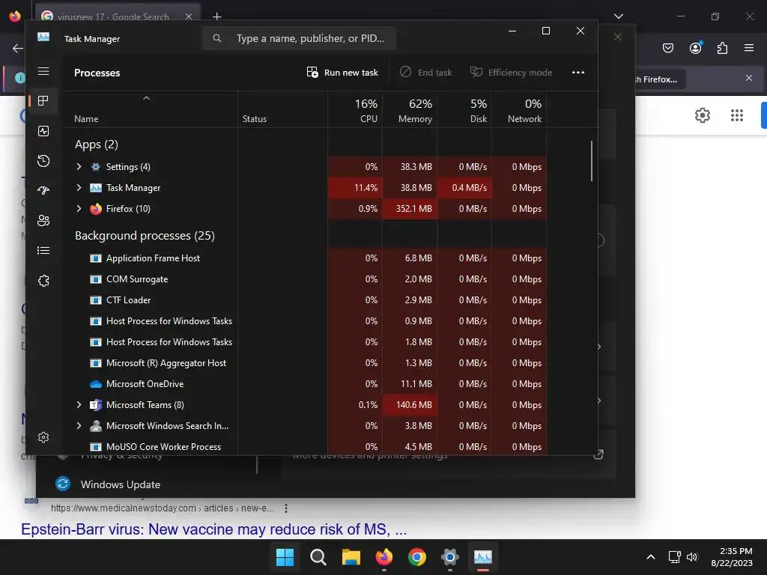Open the Services page icon in sidebar

pos(43,281)
